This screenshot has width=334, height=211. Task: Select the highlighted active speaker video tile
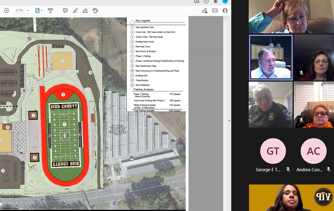271,58
